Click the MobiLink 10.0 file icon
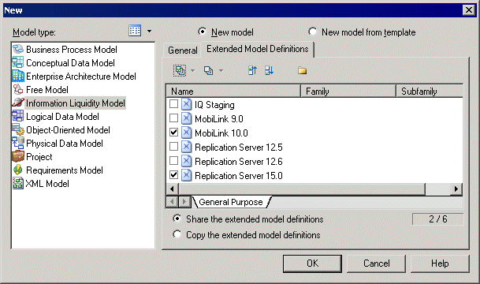This screenshot has height=284, width=480. pyautogui.click(x=186, y=133)
